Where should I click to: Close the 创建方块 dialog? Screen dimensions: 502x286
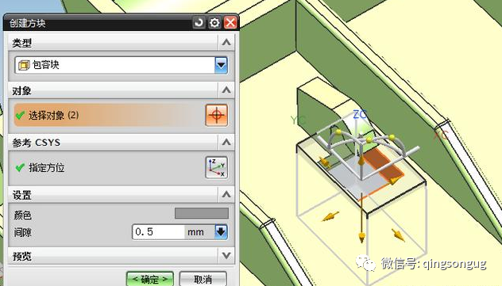[x=230, y=23]
